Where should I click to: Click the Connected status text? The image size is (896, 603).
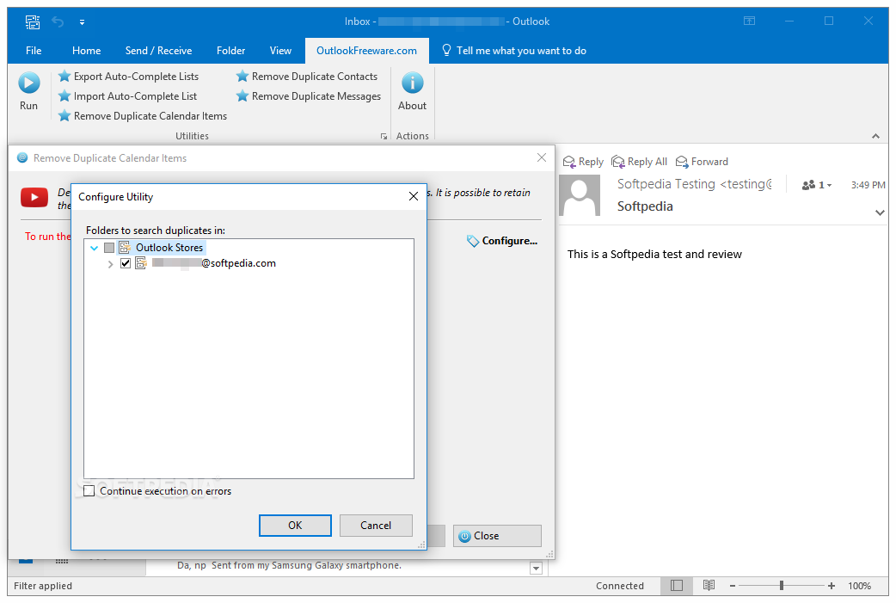619,586
